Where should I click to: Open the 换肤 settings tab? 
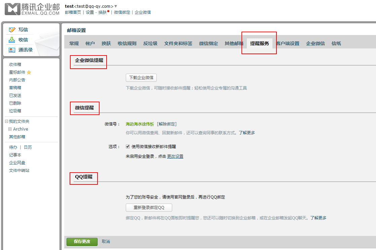coord(106,43)
